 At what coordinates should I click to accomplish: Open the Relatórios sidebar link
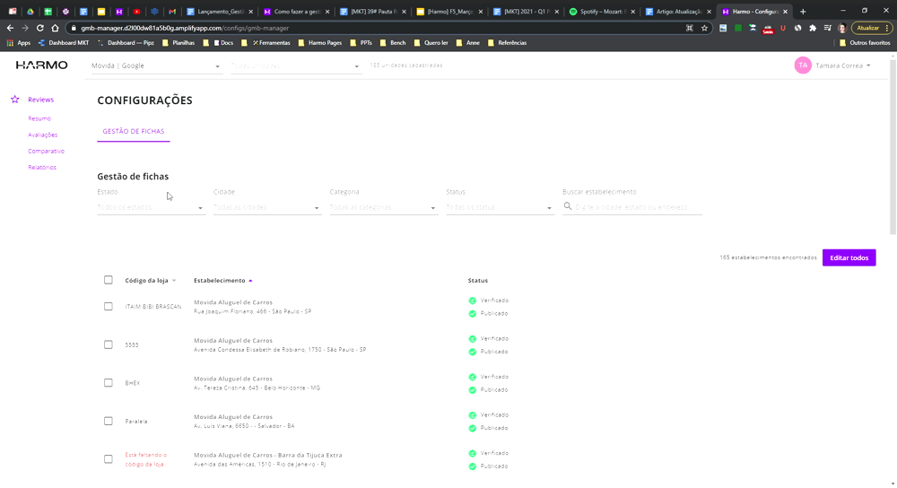(42, 168)
